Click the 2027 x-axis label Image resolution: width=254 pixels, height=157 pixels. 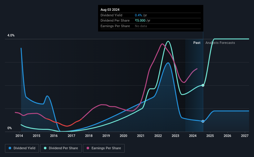click(245, 136)
